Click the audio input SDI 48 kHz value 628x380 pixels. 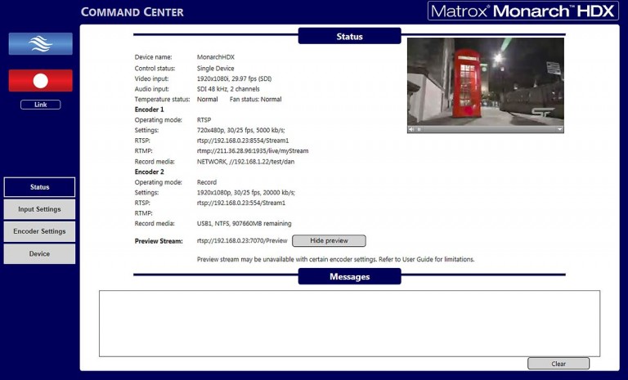228,89
